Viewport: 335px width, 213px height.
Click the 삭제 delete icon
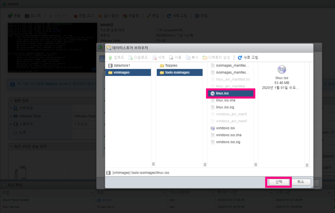(x=154, y=58)
